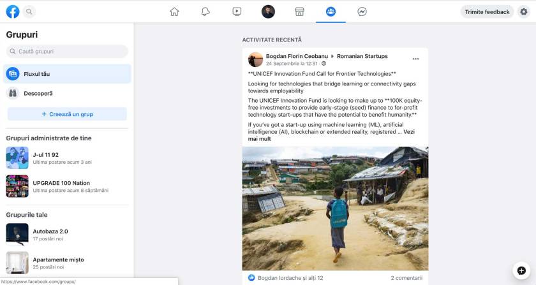Click the Facebook logo icon

coord(12,11)
